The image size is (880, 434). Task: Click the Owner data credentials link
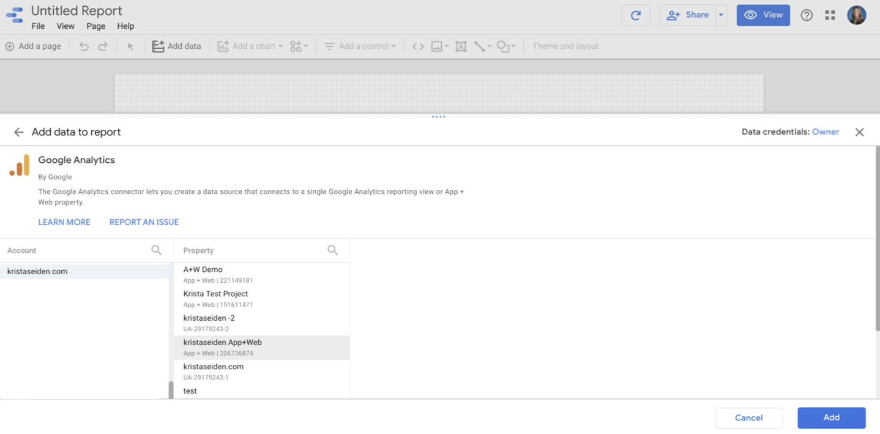(825, 132)
